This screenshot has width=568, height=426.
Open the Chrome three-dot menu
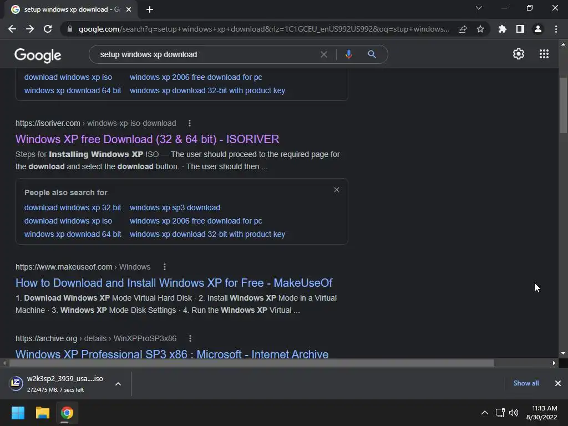coord(556,29)
